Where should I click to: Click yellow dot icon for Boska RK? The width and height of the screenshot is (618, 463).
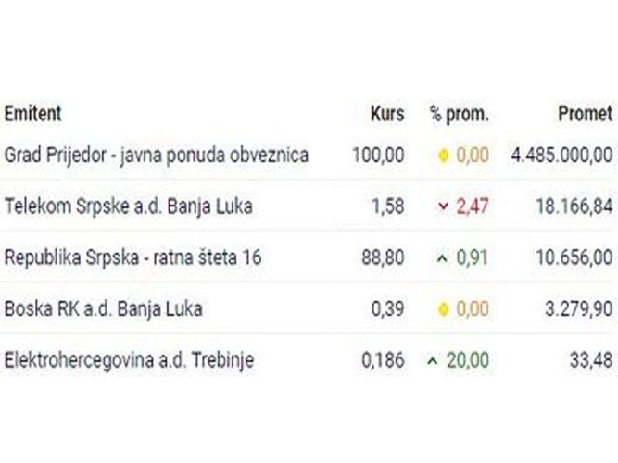tap(443, 309)
